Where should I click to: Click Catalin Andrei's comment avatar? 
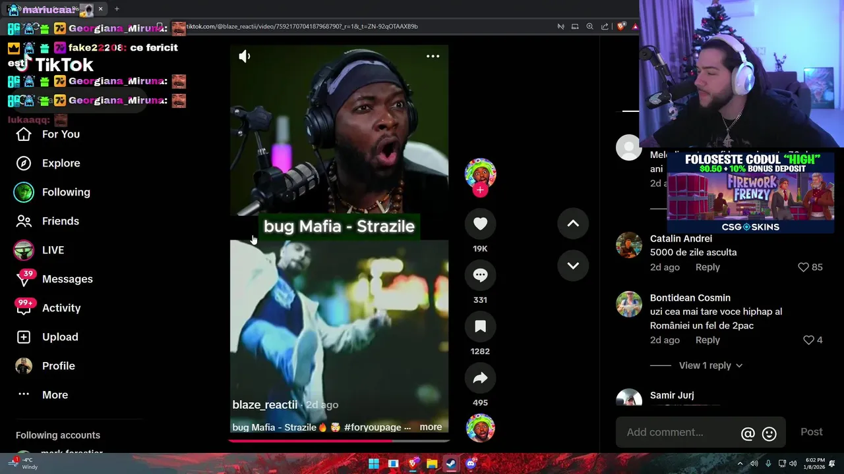point(629,245)
